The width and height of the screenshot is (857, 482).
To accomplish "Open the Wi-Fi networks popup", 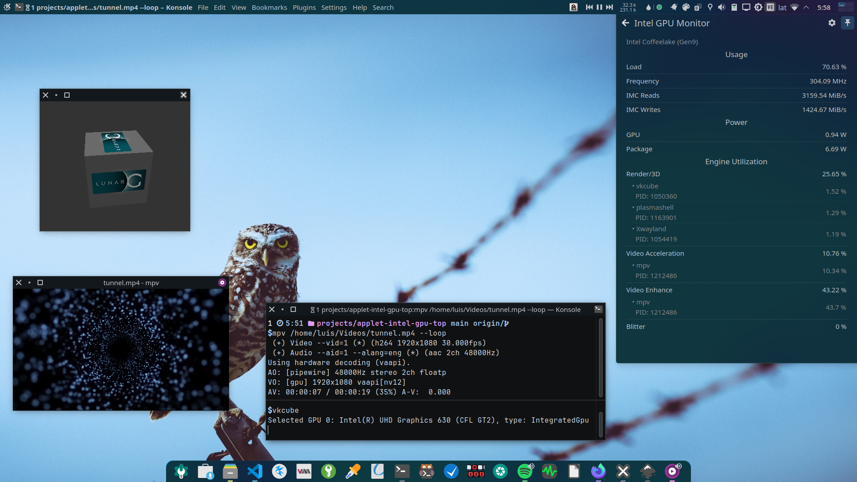I will (795, 7).
